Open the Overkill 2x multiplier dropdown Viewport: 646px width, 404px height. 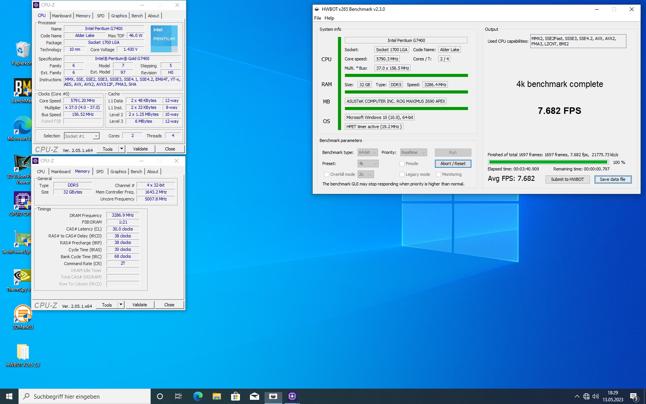point(366,174)
